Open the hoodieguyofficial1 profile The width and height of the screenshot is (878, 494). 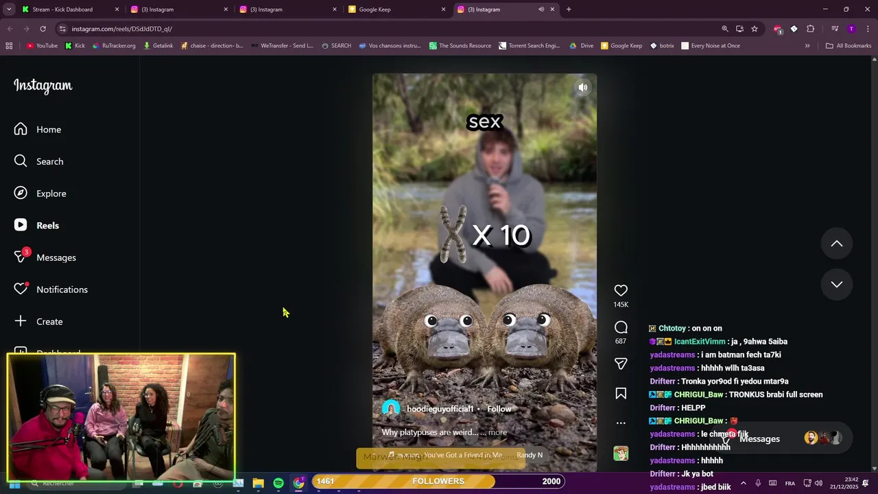click(440, 409)
